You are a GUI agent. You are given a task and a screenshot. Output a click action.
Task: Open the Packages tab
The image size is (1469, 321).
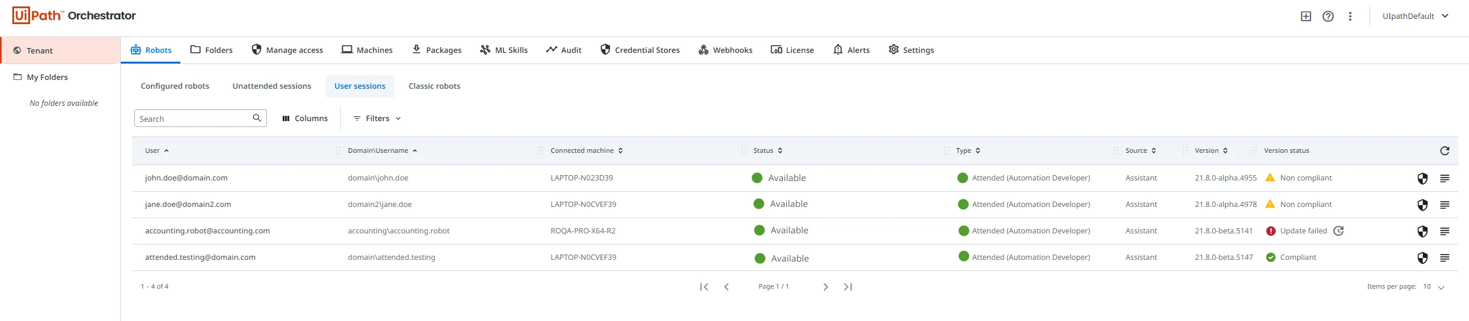click(x=437, y=50)
